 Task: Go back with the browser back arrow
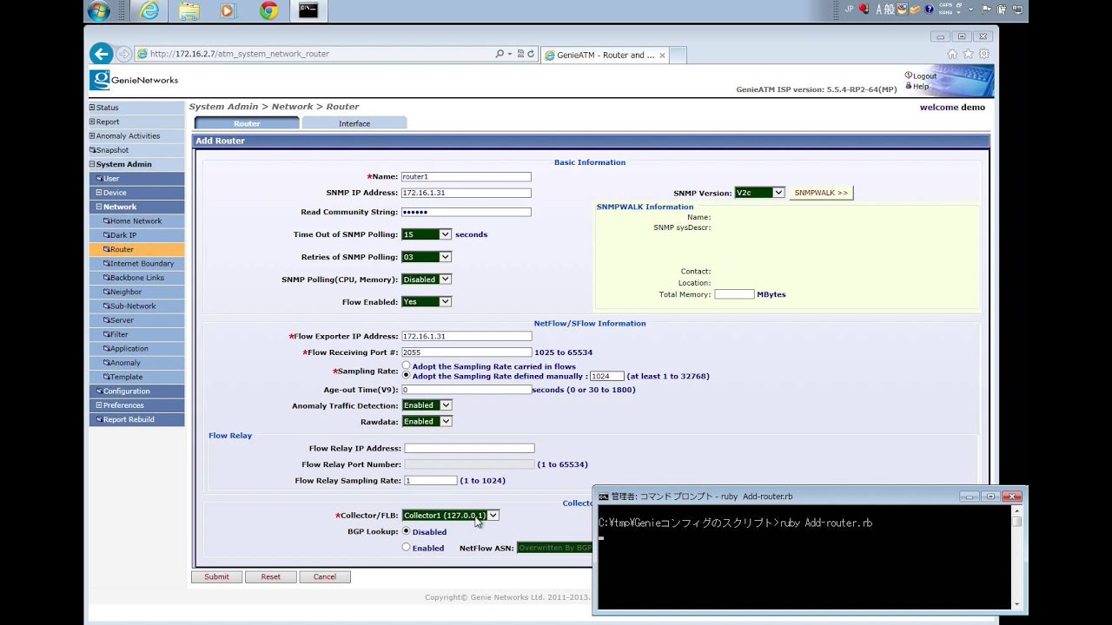click(101, 54)
